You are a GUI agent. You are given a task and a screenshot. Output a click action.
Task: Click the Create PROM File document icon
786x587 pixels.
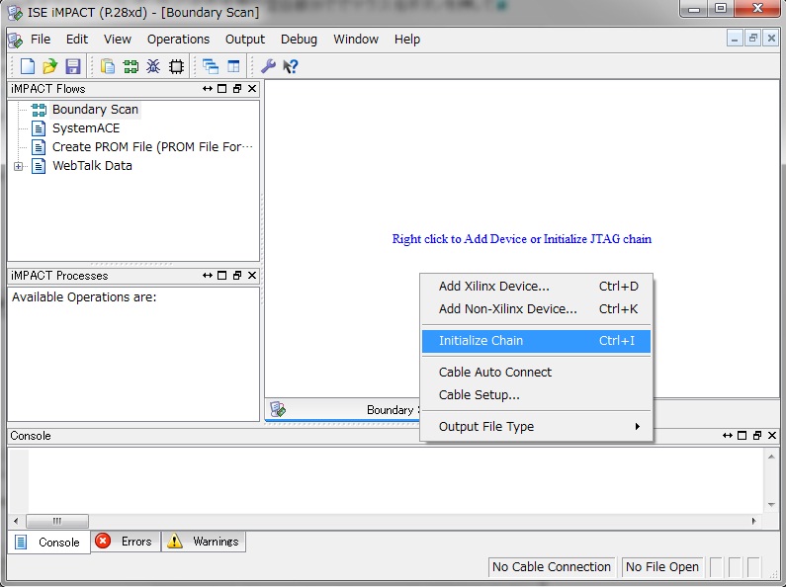coord(39,146)
